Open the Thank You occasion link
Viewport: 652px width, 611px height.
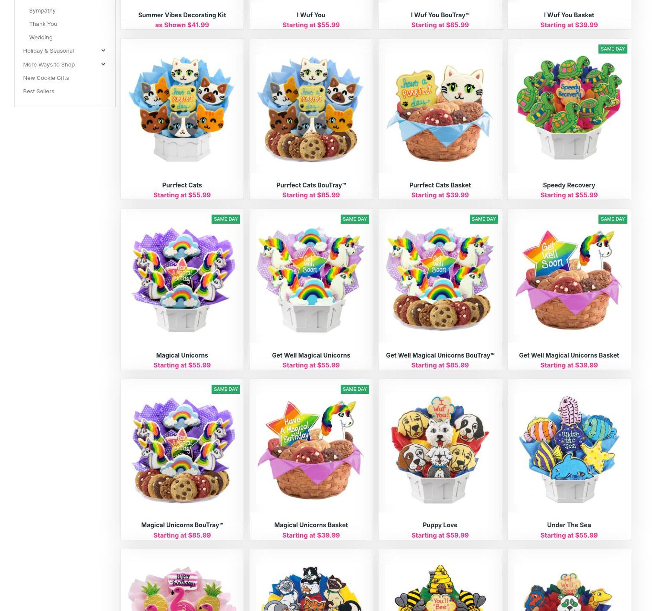coord(43,24)
